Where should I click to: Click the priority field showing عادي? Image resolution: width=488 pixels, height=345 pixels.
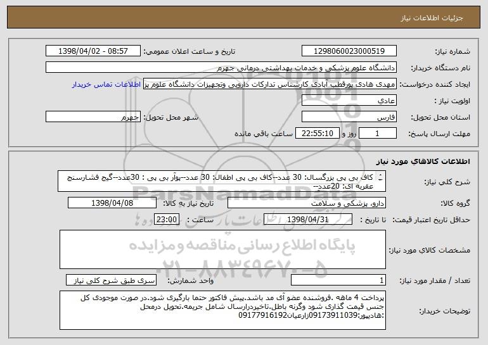[349, 101]
